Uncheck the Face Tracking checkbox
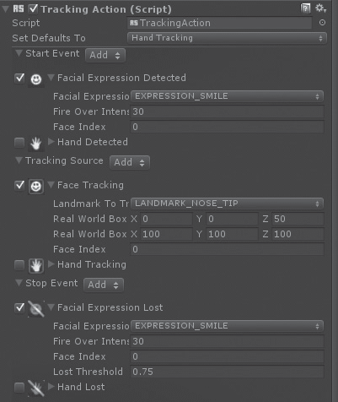 click(19, 185)
